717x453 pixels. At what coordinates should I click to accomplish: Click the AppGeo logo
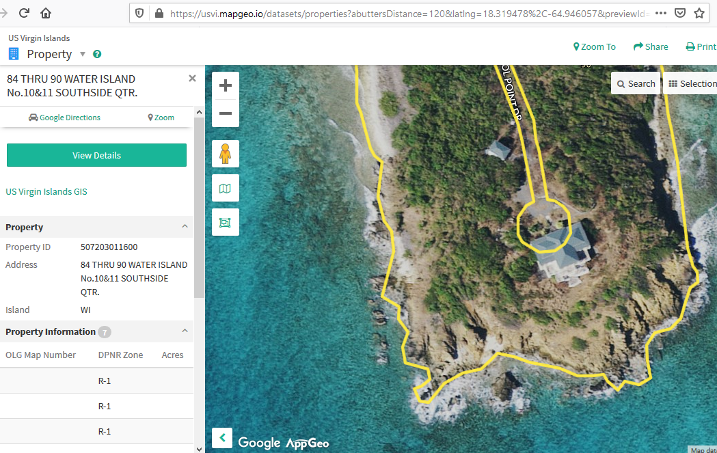308,443
